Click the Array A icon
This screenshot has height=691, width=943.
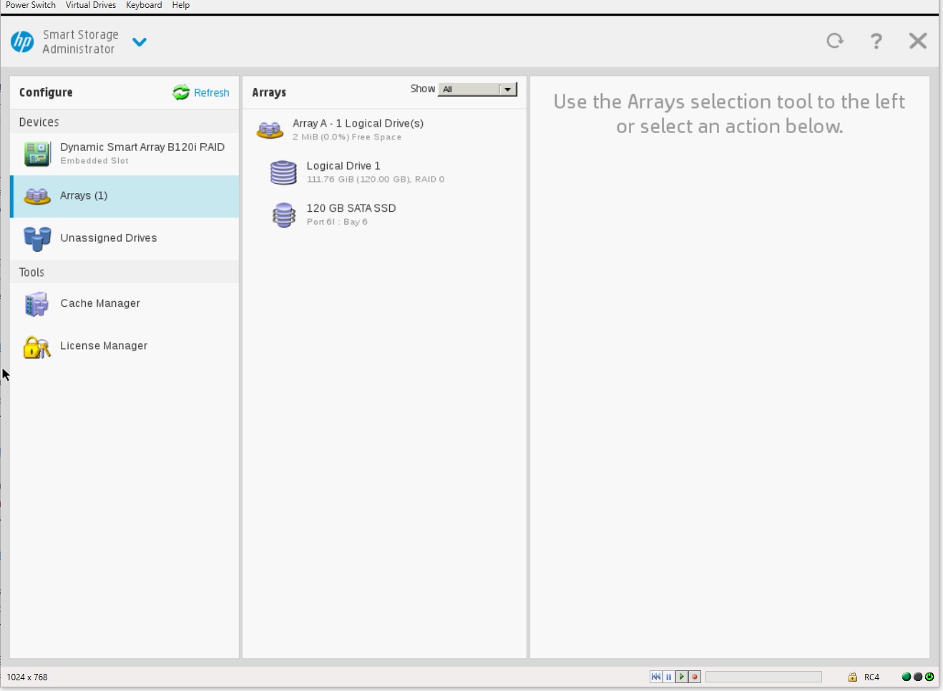pyautogui.click(x=270, y=130)
